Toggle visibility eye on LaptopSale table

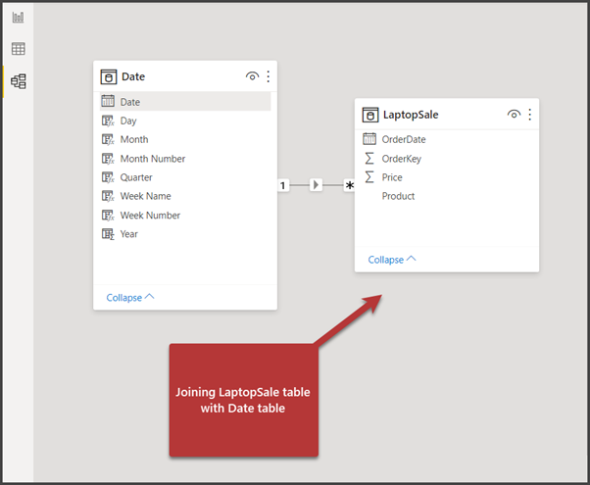pyautogui.click(x=514, y=114)
